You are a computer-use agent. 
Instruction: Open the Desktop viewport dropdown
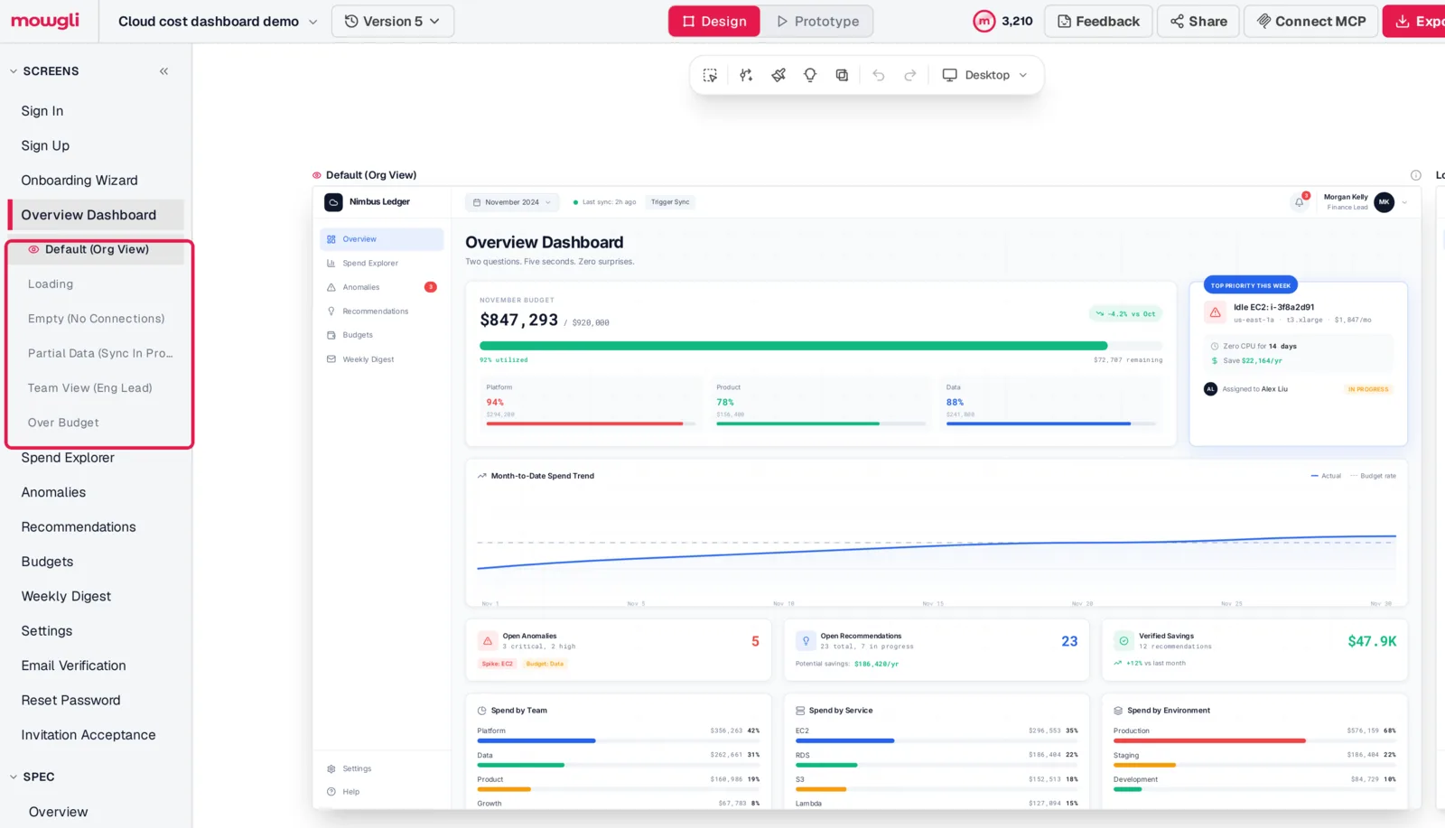984,75
